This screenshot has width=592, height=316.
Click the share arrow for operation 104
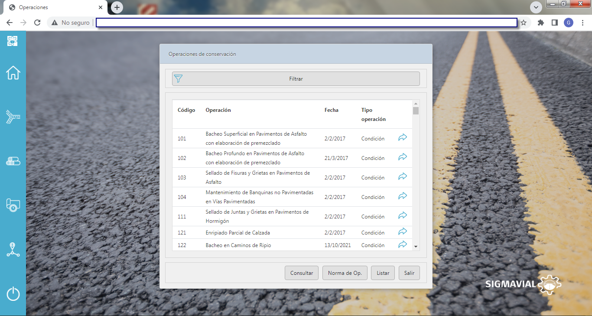point(403,196)
